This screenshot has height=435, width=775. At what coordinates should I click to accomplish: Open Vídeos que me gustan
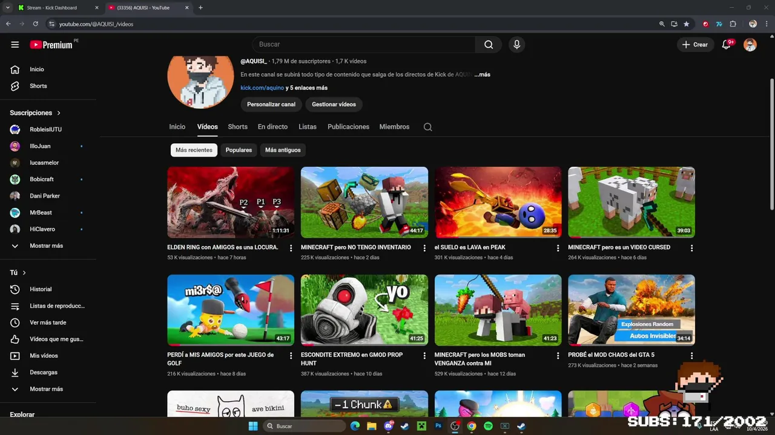[48, 339]
